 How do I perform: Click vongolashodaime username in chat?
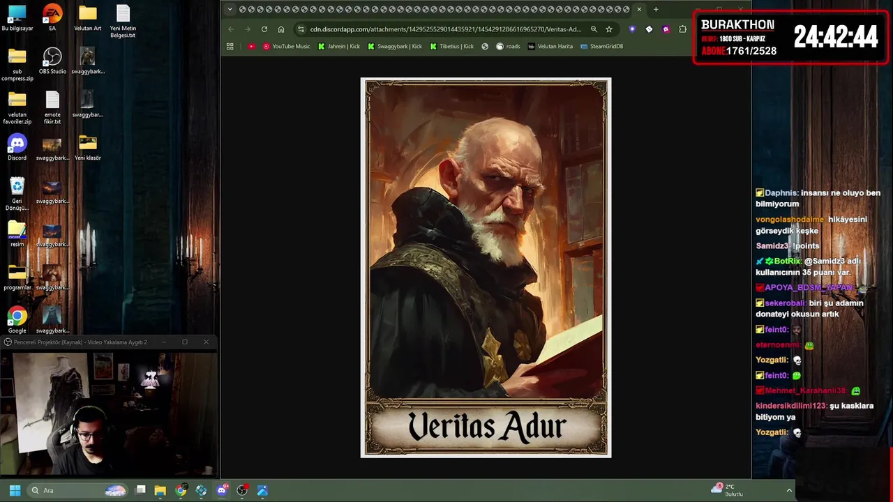[x=790, y=220]
